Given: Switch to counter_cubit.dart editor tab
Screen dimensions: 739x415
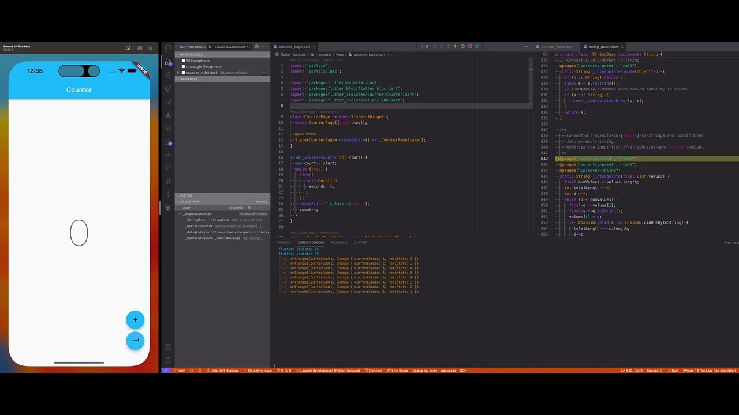Looking at the screenshot, I should pyautogui.click(x=556, y=47).
